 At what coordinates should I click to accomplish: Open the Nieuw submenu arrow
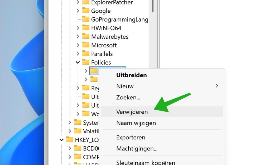217,86
